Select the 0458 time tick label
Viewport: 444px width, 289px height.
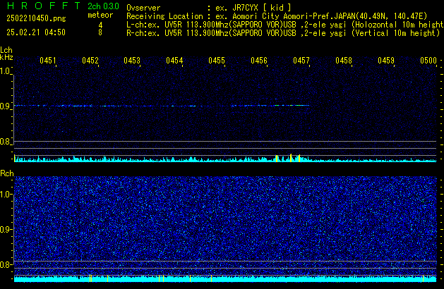(344, 61)
